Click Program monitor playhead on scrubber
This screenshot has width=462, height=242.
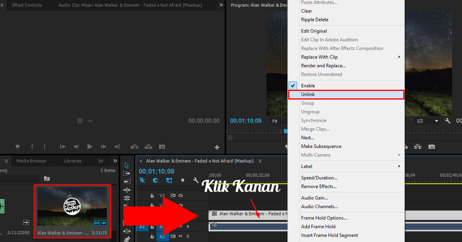(x=285, y=131)
